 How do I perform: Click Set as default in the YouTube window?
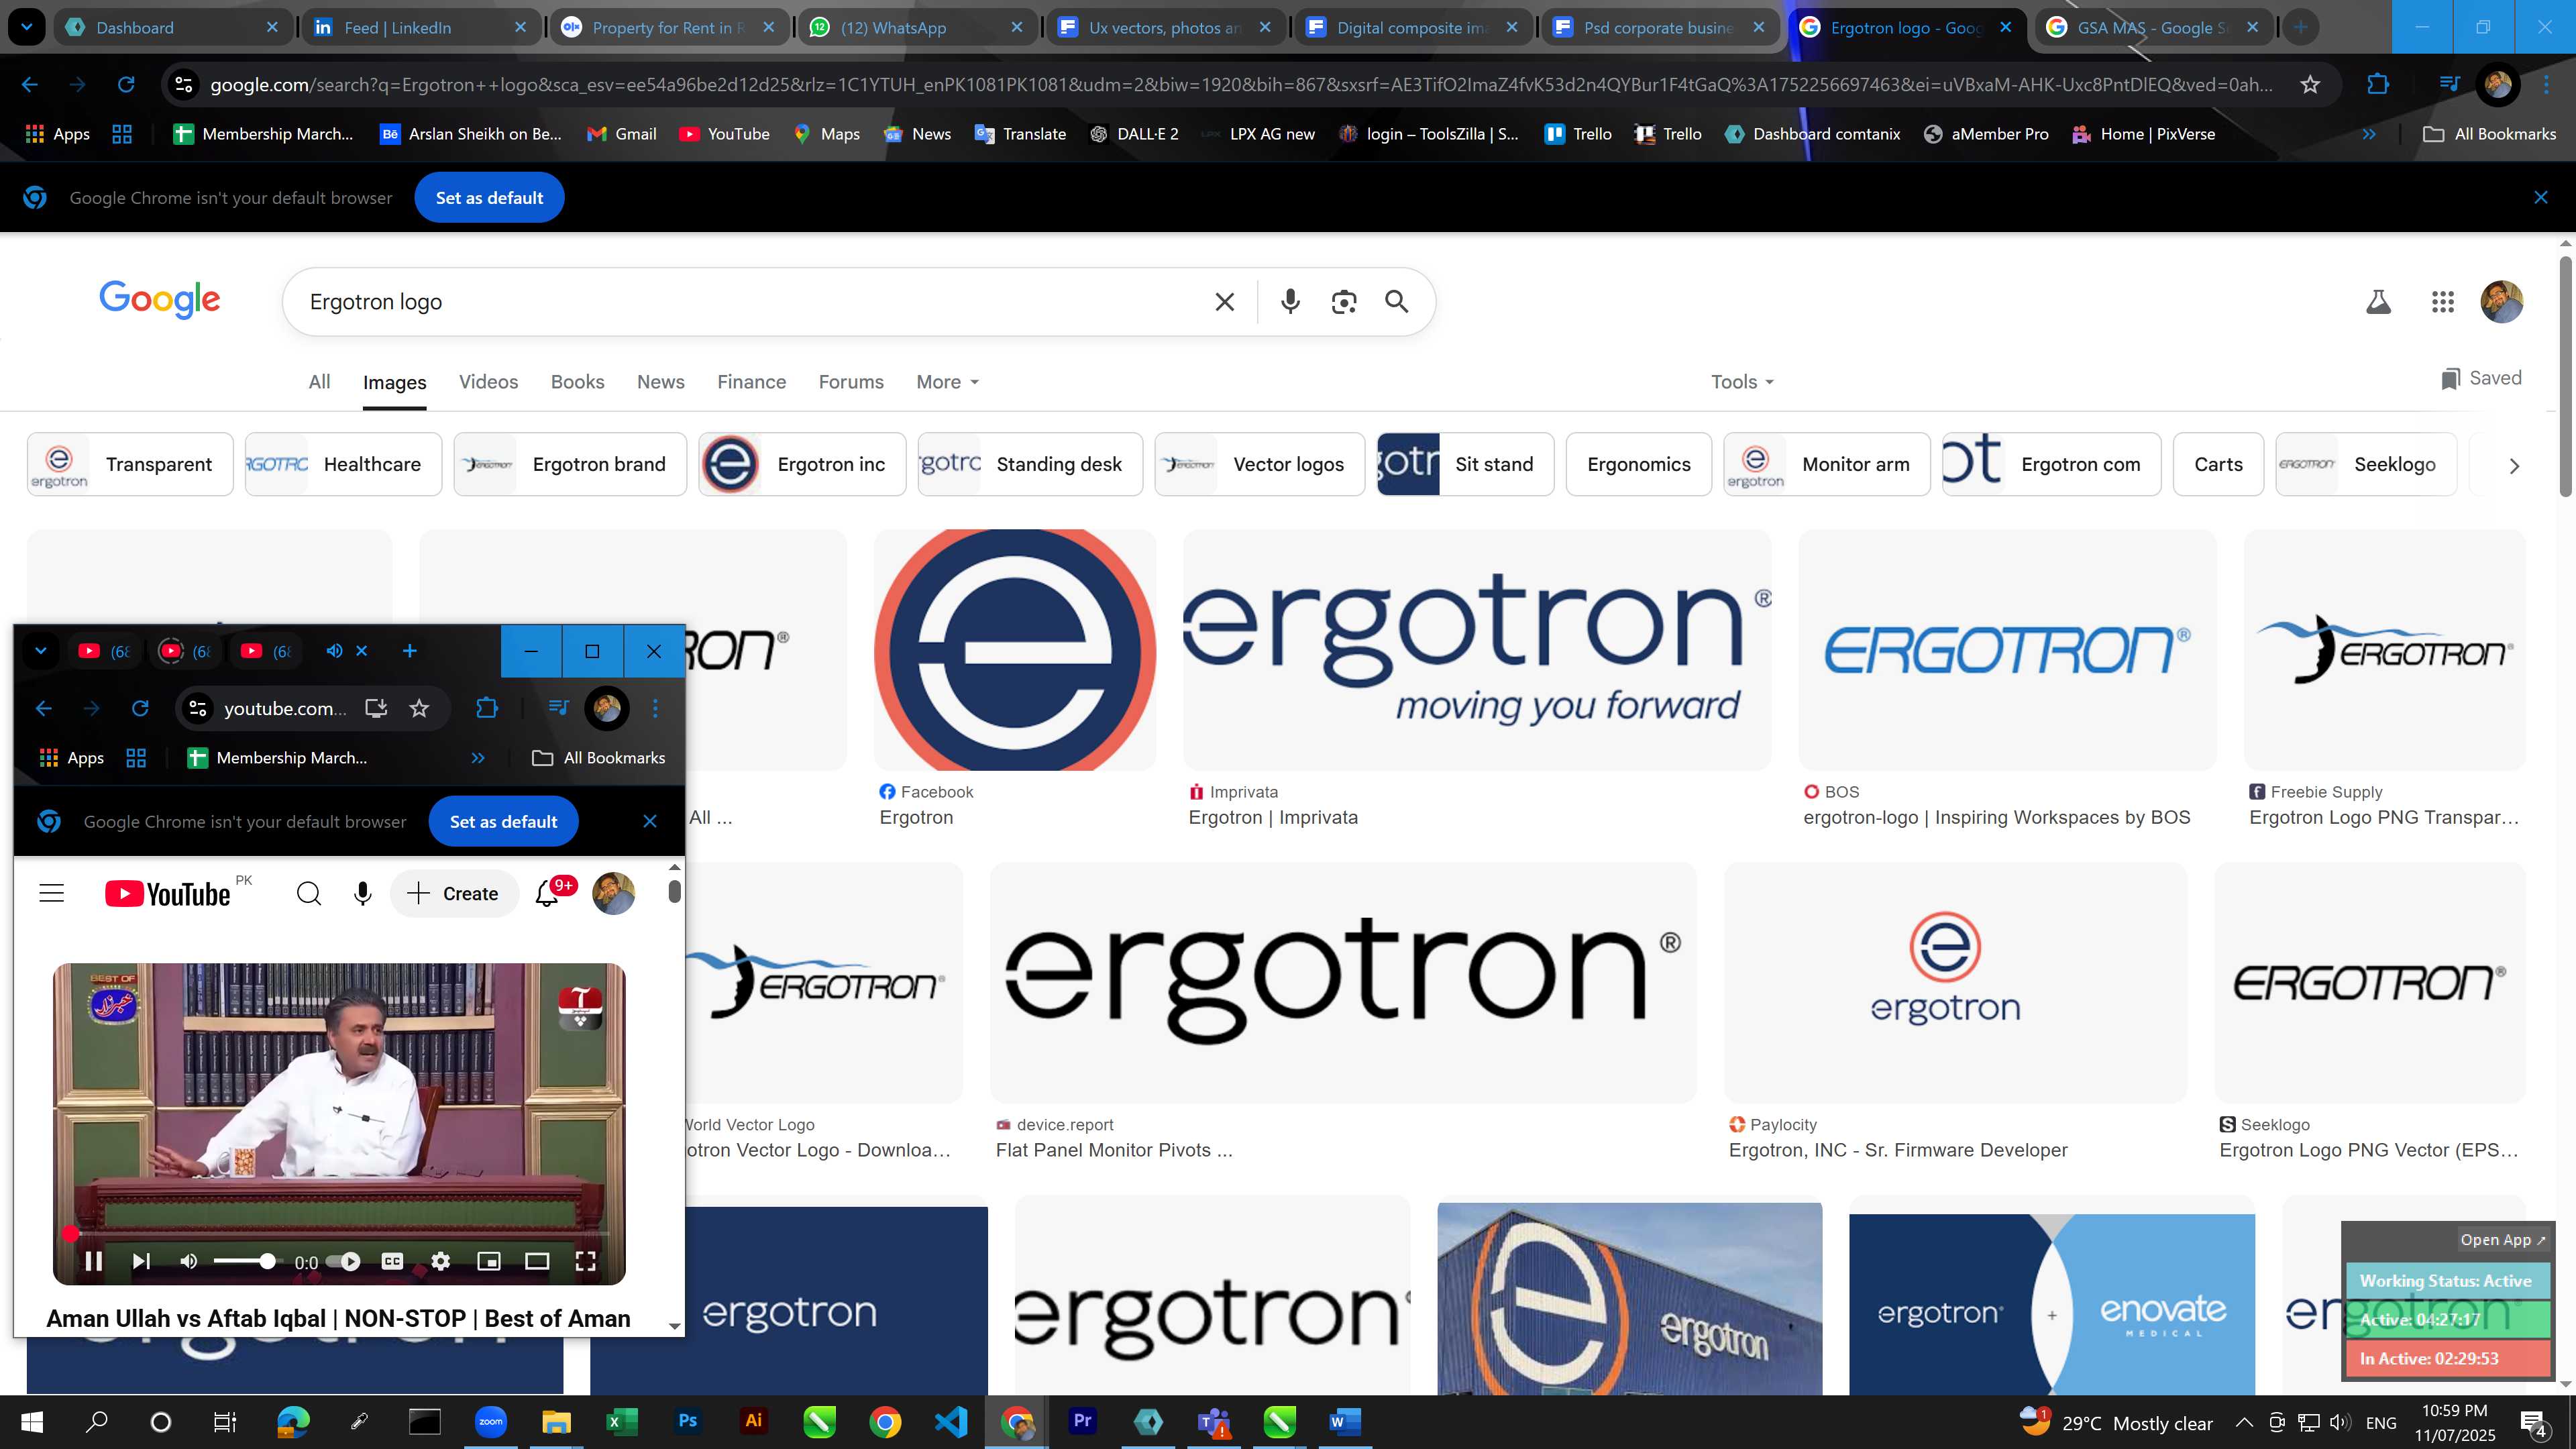[x=503, y=821]
